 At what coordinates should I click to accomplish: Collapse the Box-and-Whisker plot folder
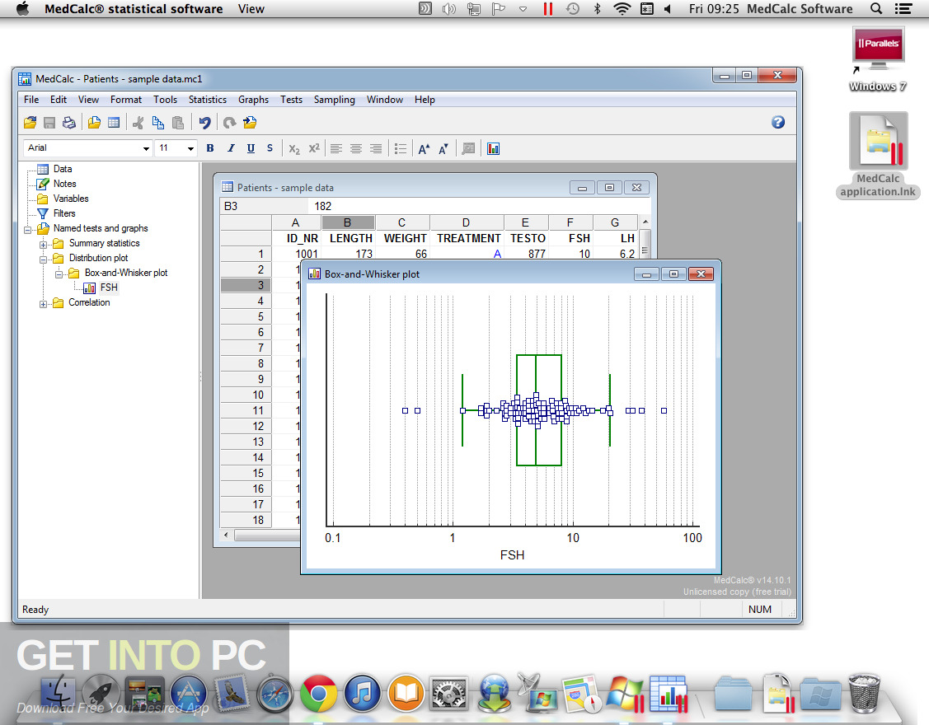pos(58,274)
